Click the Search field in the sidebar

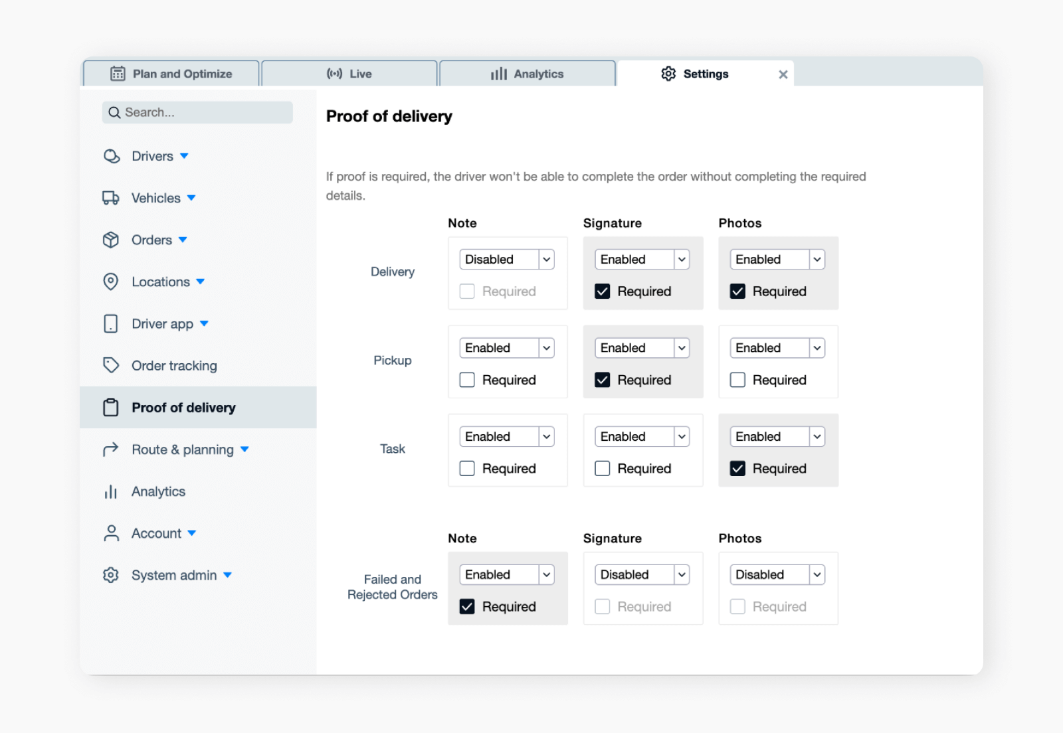pos(197,112)
